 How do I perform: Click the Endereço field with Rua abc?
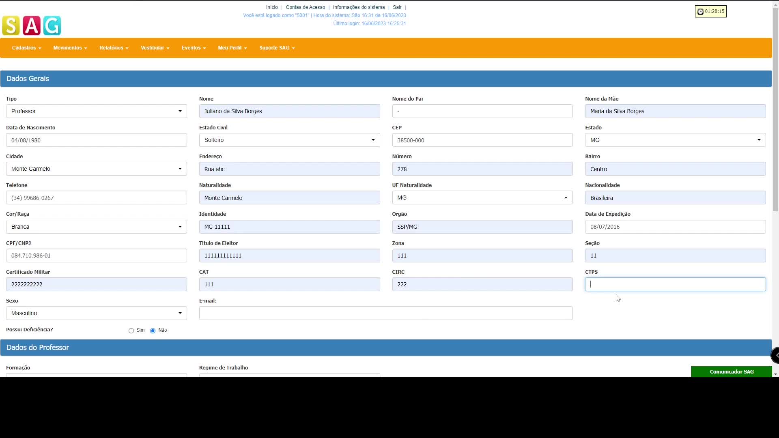coord(289,169)
